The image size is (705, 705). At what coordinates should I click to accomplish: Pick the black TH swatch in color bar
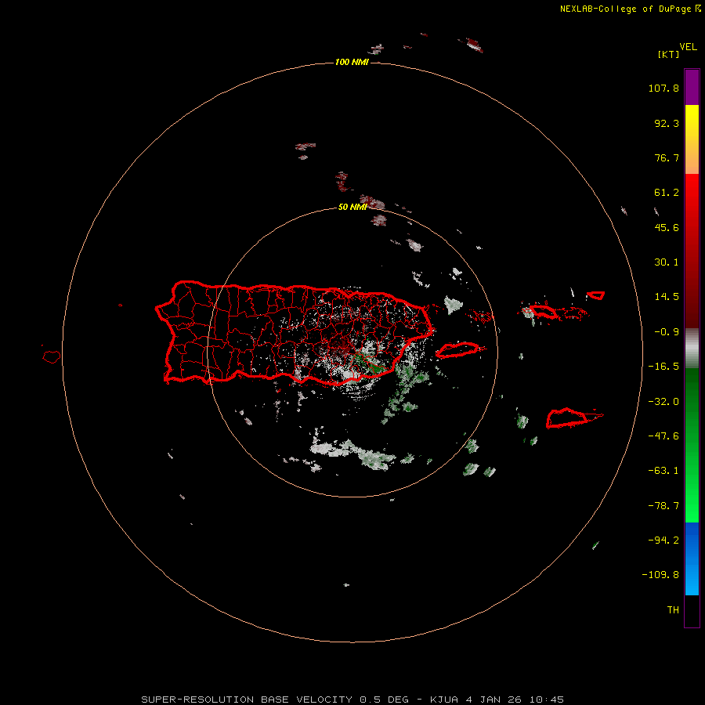tap(692, 610)
